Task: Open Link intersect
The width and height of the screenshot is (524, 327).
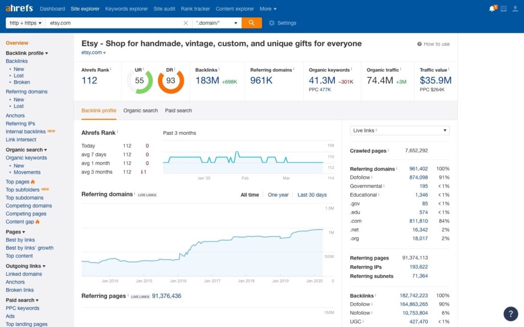Action: coord(21,139)
